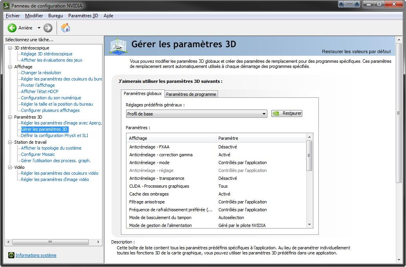Open the Profil de base dropdown
Viewport: 406px width, 267px height.
[196, 114]
